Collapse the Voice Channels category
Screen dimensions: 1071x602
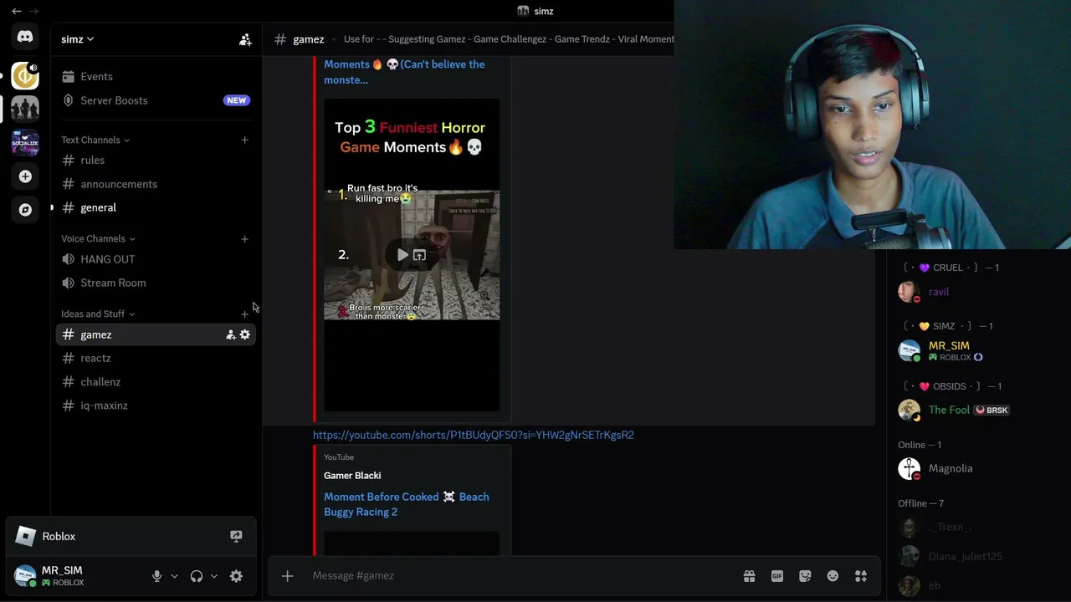(98, 238)
